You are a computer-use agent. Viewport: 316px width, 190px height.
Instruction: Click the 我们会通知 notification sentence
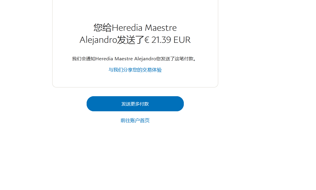point(135,59)
